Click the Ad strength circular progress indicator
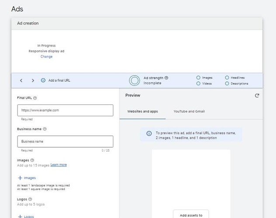 coord(135,80)
